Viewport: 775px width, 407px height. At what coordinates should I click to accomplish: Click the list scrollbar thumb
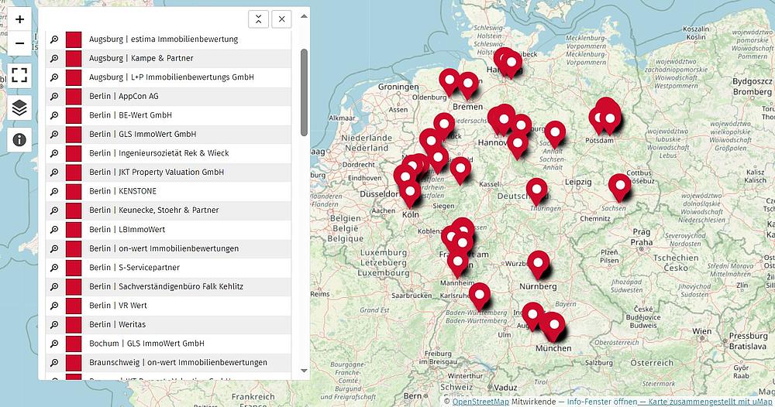click(x=304, y=92)
